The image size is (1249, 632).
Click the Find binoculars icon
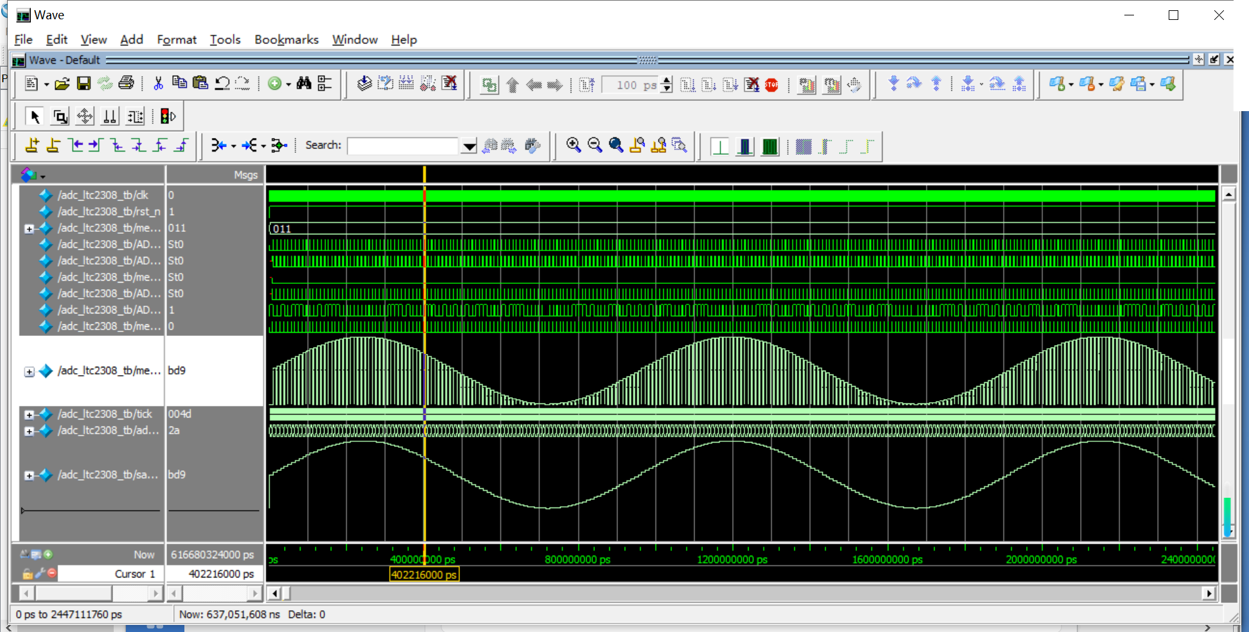304,83
